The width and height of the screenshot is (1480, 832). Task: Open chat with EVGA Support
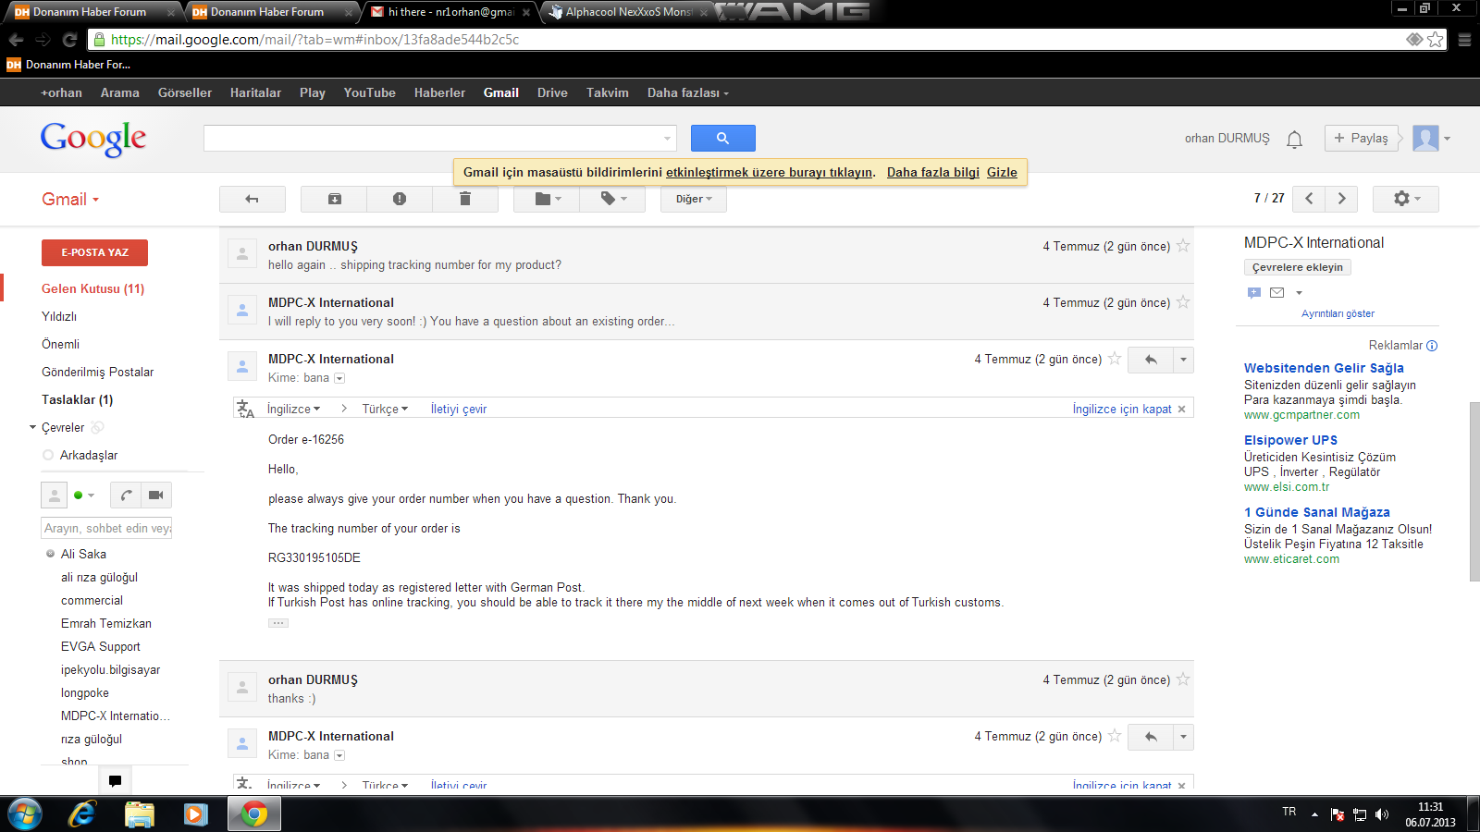tap(101, 646)
